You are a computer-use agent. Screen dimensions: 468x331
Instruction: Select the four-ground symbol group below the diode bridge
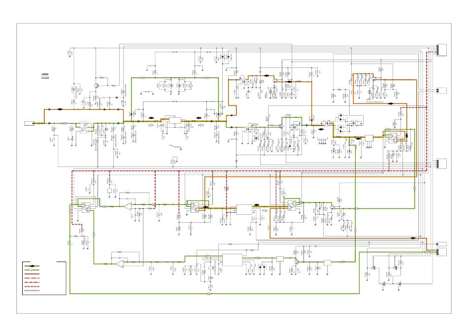pos(323,141)
